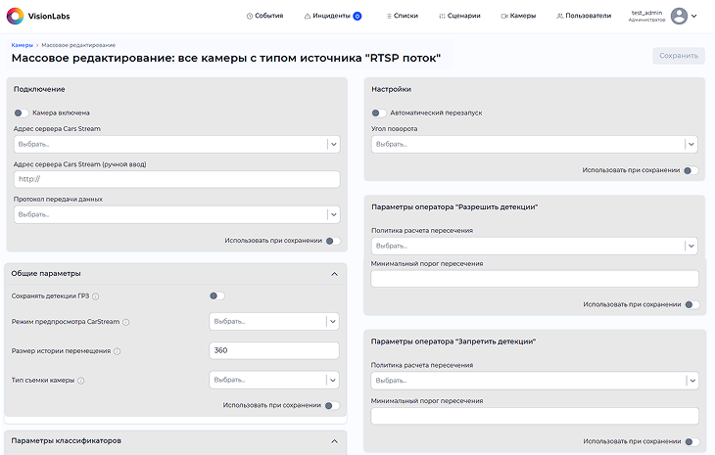The width and height of the screenshot is (715, 455).
Task: Click the Массовое редактирование breadcrumb text
Action: (x=78, y=45)
